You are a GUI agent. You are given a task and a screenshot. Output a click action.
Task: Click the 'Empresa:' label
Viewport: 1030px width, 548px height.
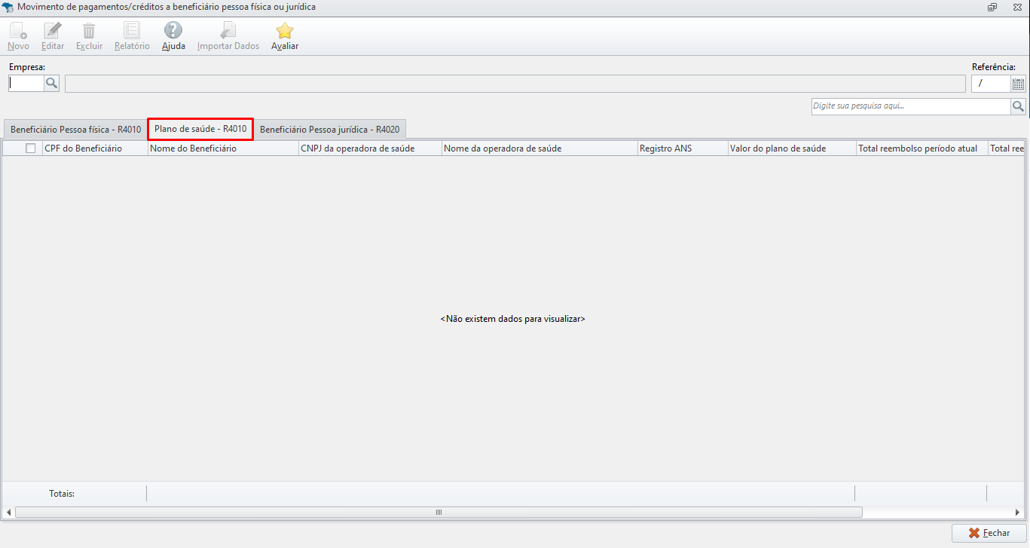pyautogui.click(x=27, y=67)
